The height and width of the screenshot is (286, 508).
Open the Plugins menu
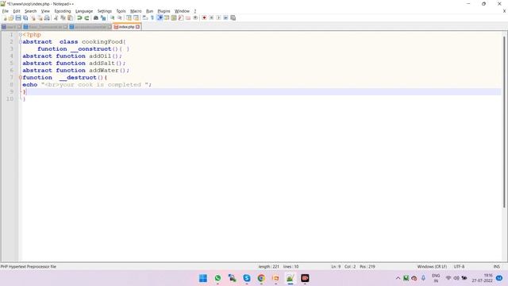[164, 11]
